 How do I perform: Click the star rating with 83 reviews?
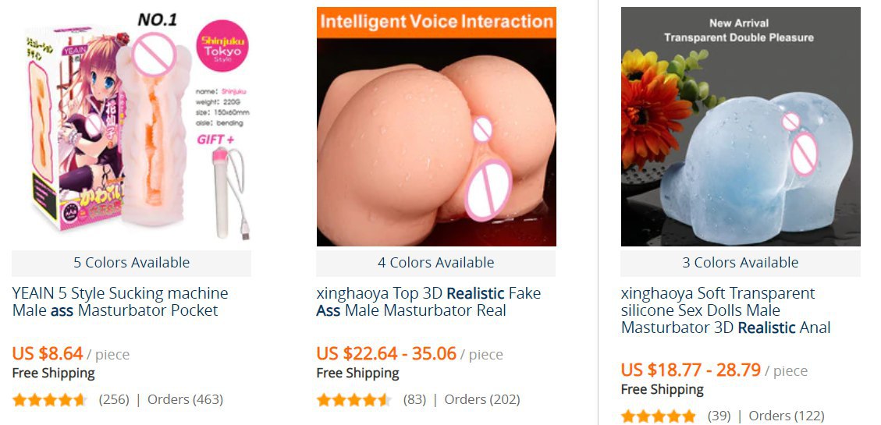(x=354, y=400)
